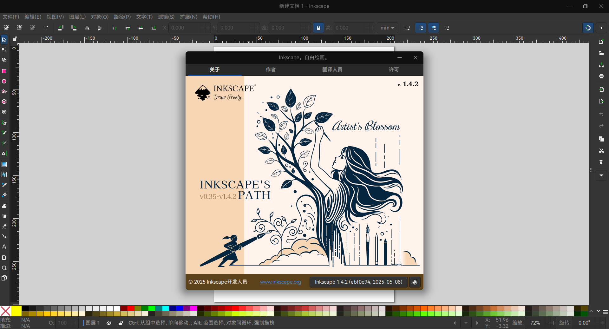Open the 文件(F) menu

tap(11, 17)
